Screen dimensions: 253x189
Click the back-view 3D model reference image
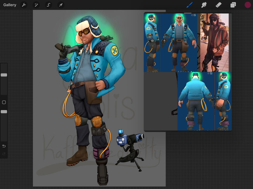pyautogui.click(x=196, y=101)
